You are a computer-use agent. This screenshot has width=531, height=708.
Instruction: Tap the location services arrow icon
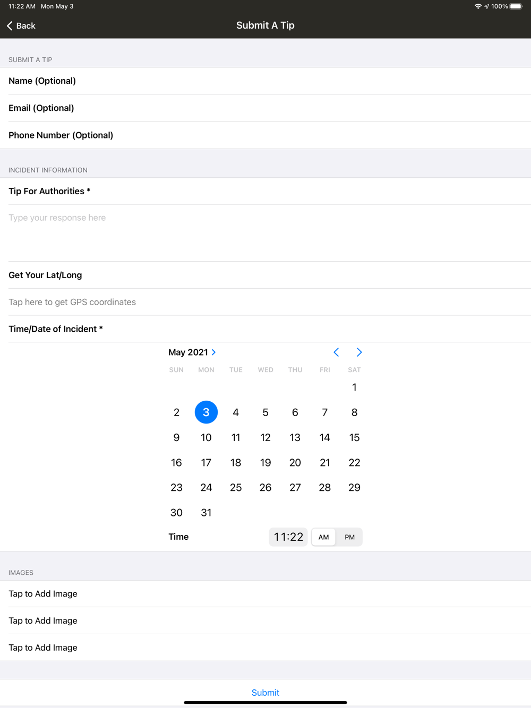[486, 6]
